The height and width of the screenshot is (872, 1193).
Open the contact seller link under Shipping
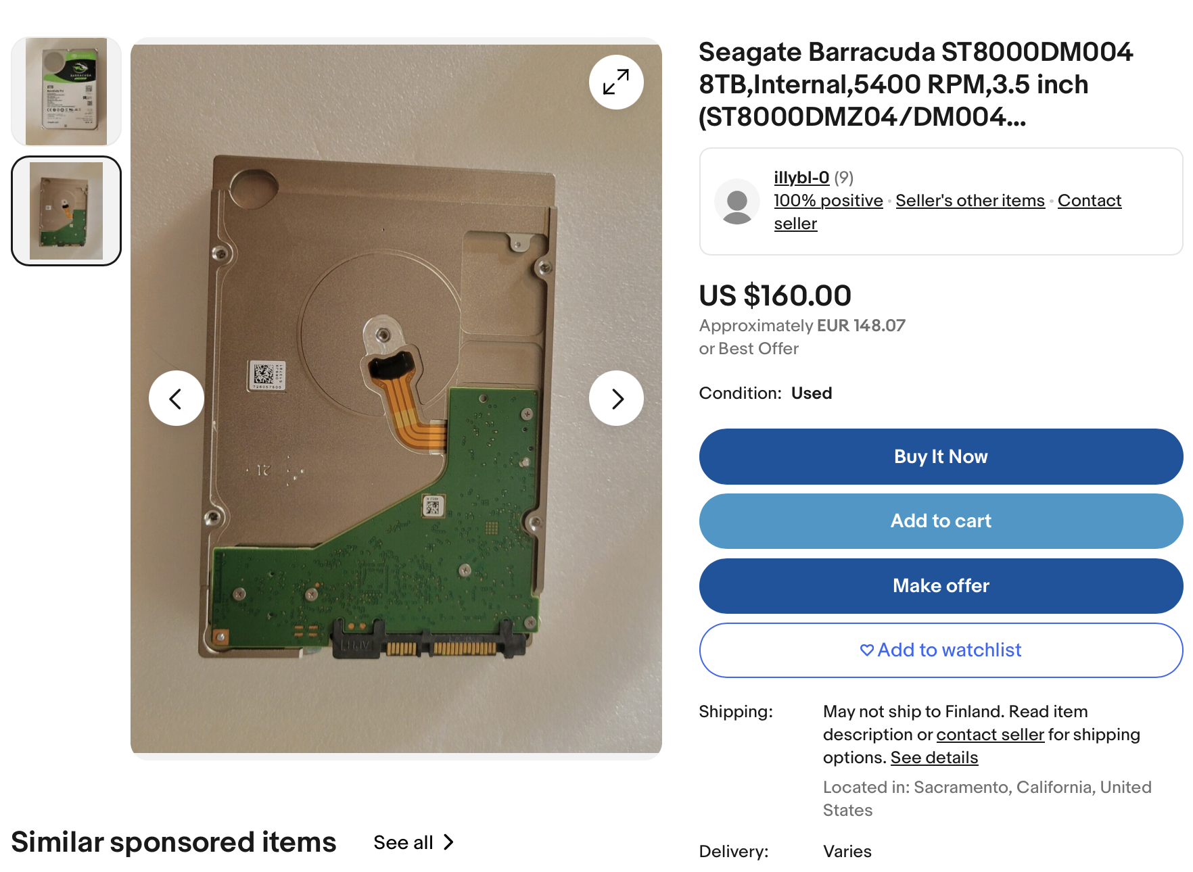(x=989, y=735)
